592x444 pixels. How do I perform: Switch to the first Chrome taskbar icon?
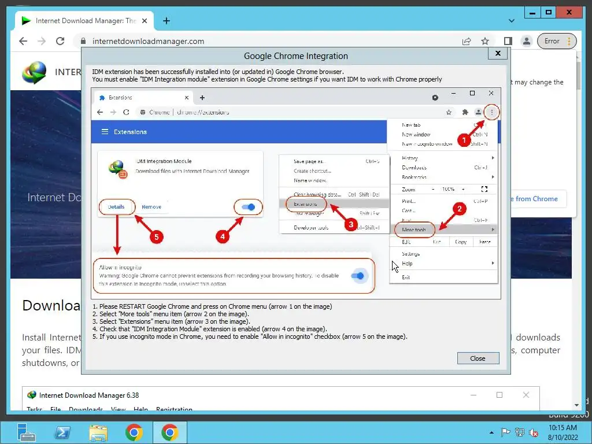134,432
